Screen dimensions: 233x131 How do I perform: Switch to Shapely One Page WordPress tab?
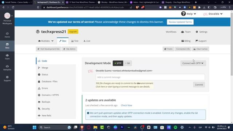tap(177, 3)
